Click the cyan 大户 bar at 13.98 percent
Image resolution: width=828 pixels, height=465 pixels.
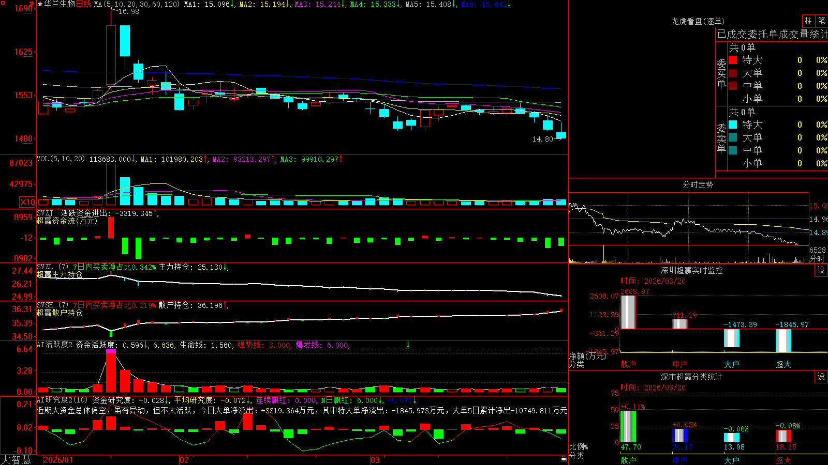pyautogui.click(x=731, y=438)
